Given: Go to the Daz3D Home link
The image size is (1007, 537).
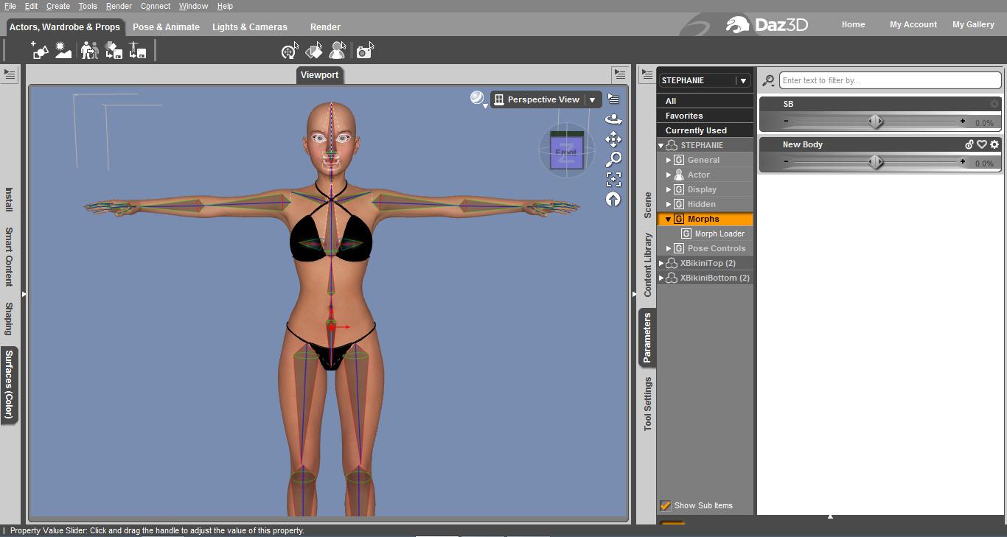Looking at the screenshot, I should point(853,24).
